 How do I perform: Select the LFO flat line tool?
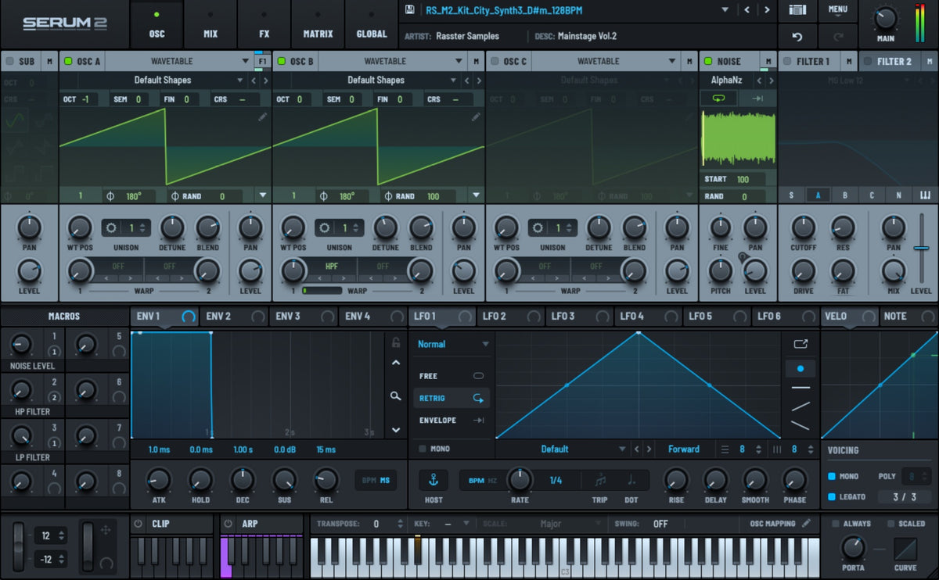pos(800,388)
